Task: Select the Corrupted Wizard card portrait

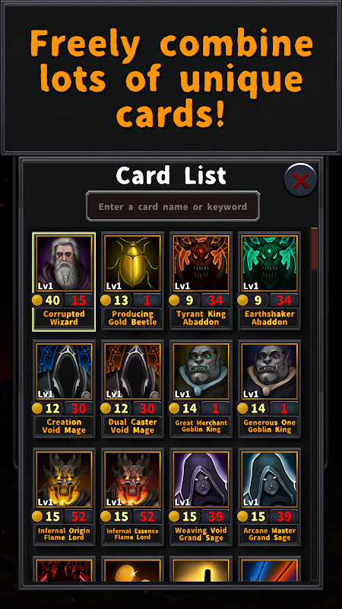Action: [x=64, y=263]
